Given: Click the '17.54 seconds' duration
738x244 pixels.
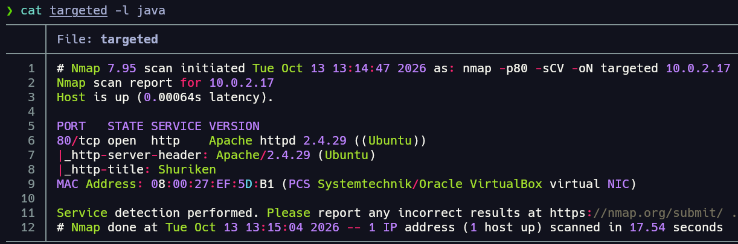Looking at the screenshot, I should tap(676, 227).
